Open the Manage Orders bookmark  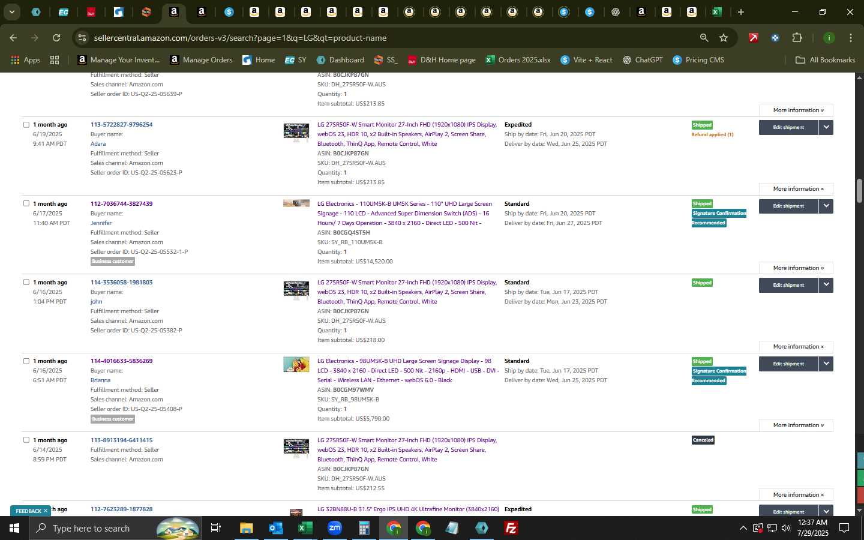[201, 60]
